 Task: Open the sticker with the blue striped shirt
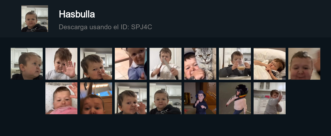coord(131,64)
